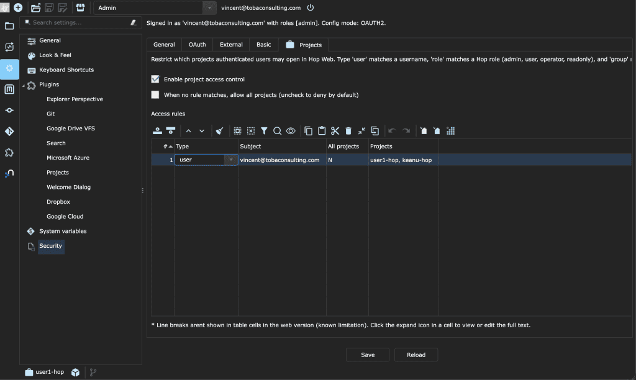Click the open file icon in top toolbar
This screenshot has width=636, height=380.
35,7
